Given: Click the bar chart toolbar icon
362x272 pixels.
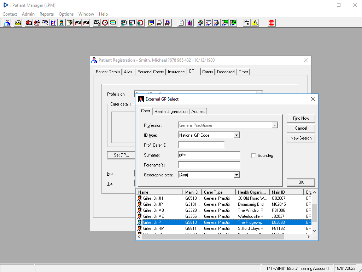Looking at the screenshot, I should pyautogui.click(x=189, y=23).
